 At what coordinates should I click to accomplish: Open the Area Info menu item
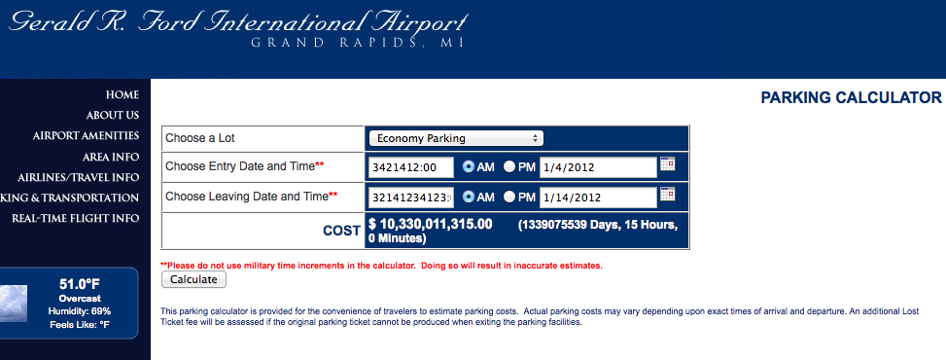coord(111,157)
